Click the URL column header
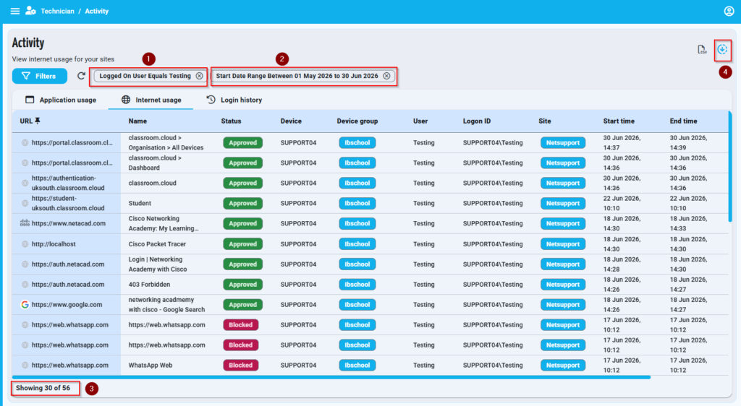The height and width of the screenshot is (406, 741). pos(26,121)
